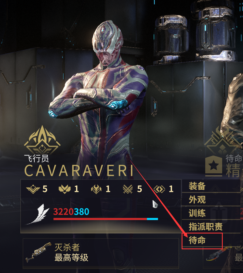Click the repair skill icon with value 1
The width and height of the screenshot is (243, 273).
click(96, 189)
